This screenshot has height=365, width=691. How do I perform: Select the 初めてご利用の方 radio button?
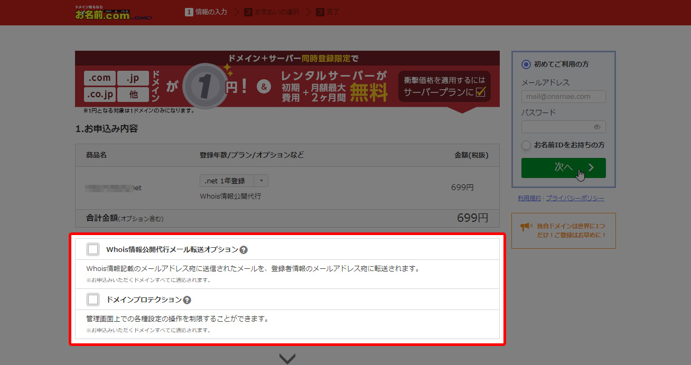coord(526,64)
